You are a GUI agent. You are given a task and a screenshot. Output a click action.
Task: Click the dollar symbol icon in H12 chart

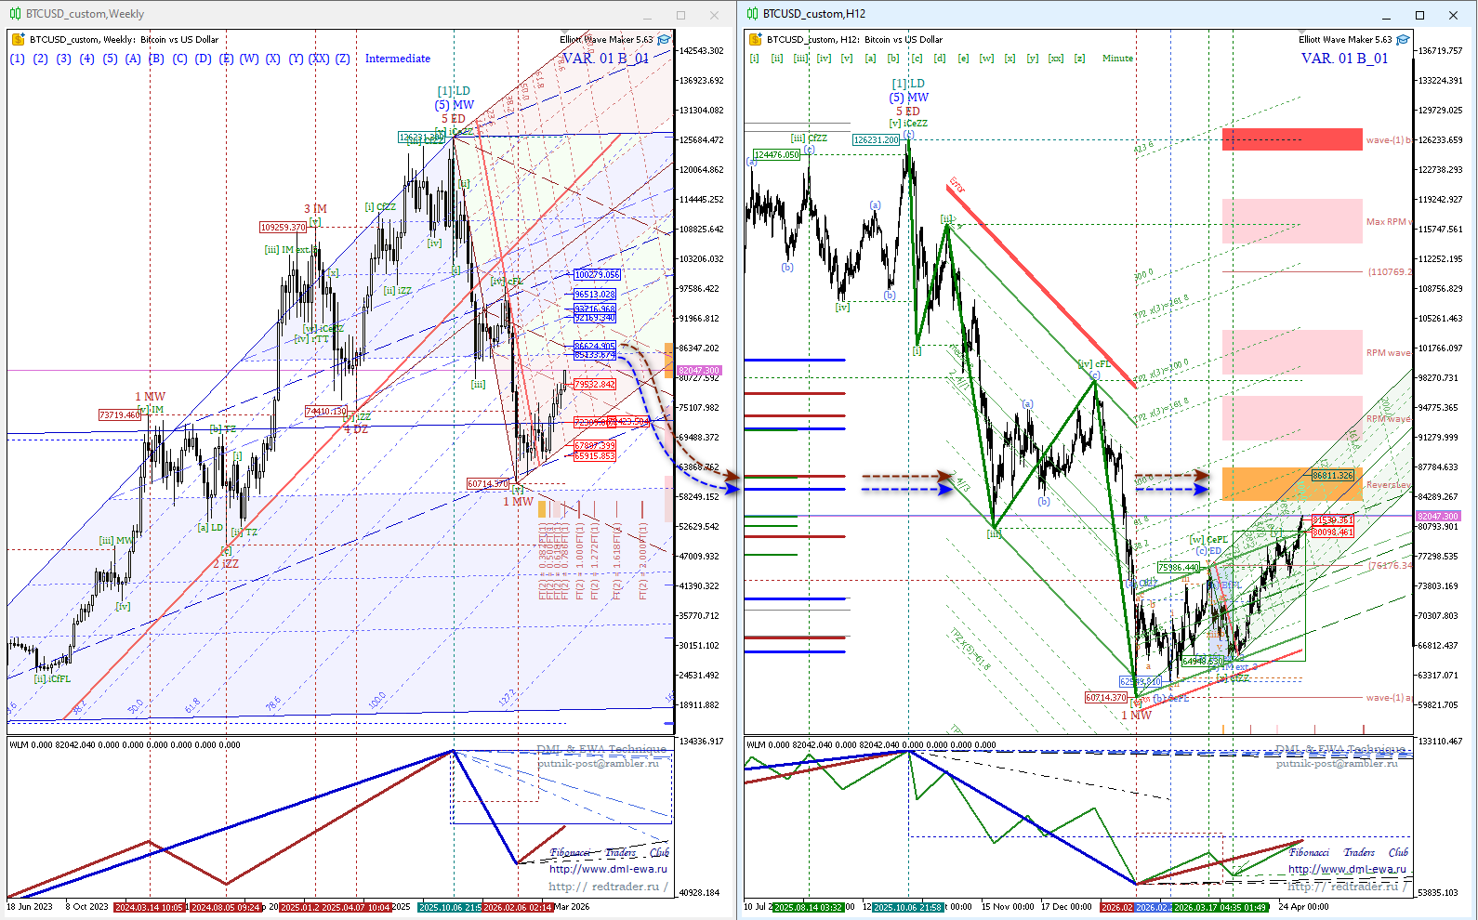(x=756, y=39)
